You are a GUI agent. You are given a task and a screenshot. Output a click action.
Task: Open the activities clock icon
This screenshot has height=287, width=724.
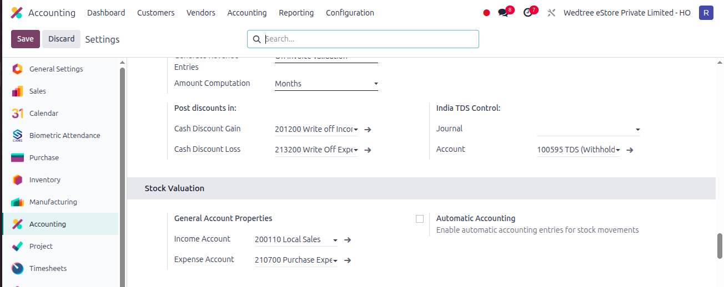pos(527,13)
